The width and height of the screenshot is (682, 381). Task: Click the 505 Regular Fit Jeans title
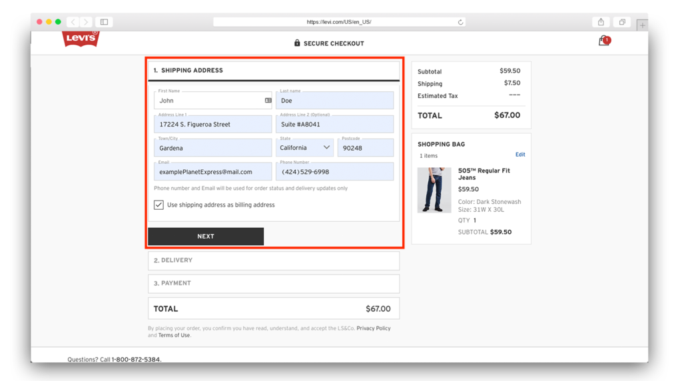484,174
